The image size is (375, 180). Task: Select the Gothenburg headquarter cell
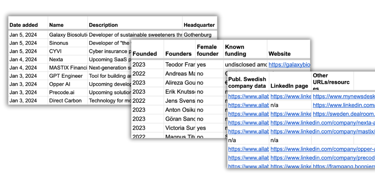point(199,35)
